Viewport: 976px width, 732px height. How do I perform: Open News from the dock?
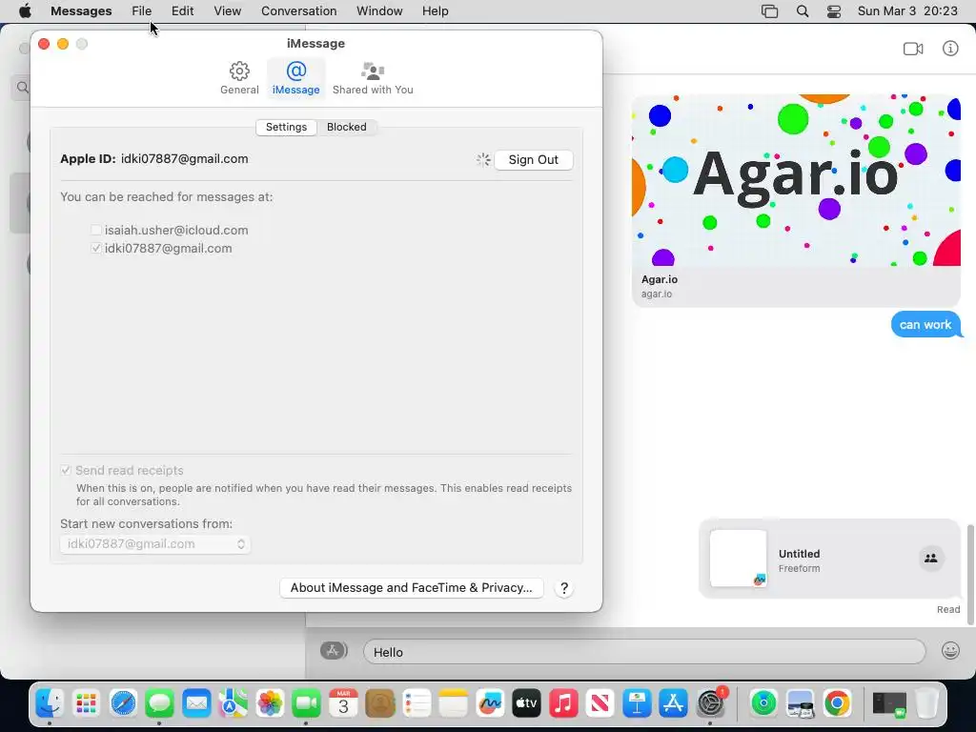(x=600, y=703)
